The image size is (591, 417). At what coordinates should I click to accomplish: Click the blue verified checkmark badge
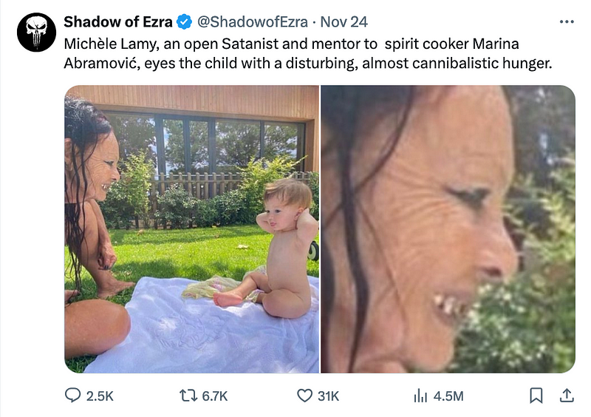pyautogui.click(x=184, y=21)
